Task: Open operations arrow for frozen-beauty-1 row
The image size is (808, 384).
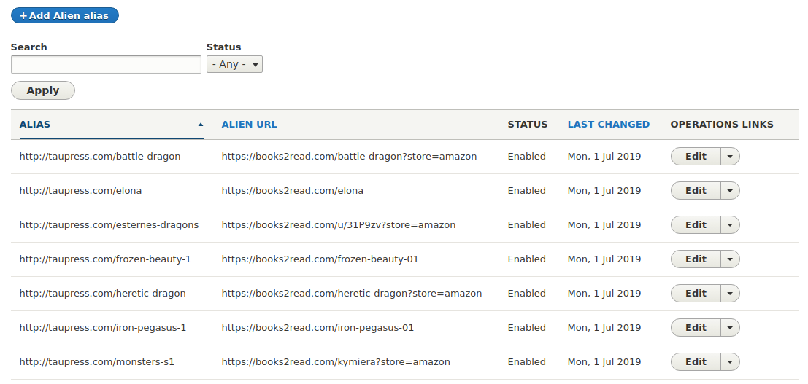Action: [730, 259]
